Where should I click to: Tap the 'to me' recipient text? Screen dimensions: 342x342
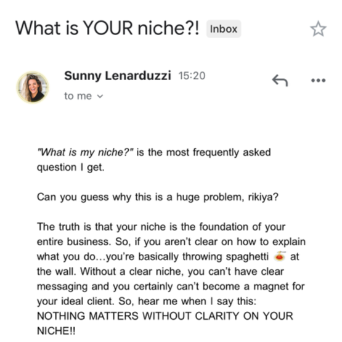tap(78, 96)
